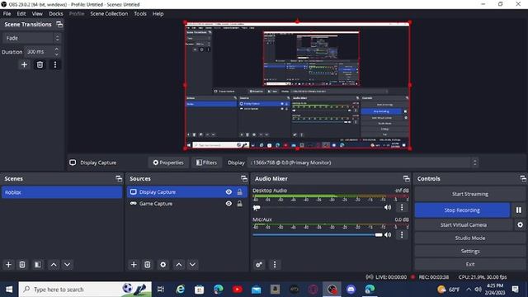This screenshot has height=297, width=528.
Task: Open advanced audio properties gear
Action: [x=259, y=265]
